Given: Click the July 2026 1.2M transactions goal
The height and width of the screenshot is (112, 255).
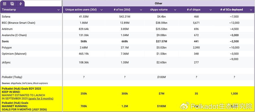Looking at the screenshot, I should [x=125, y=106].
